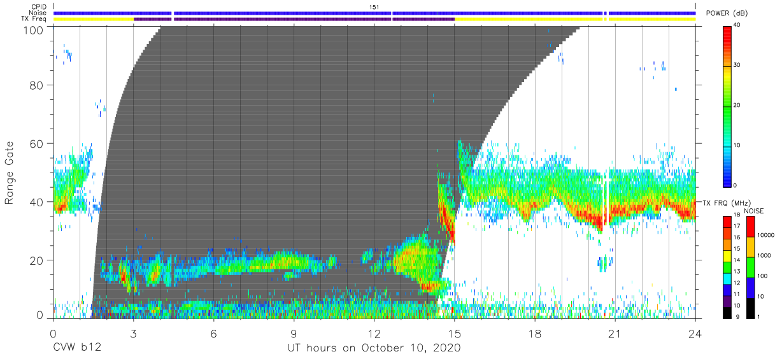Click the y-axis tick label 60

coord(36,143)
